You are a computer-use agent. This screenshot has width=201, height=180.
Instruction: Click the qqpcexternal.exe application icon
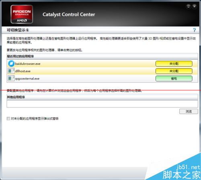tap(11, 79)
